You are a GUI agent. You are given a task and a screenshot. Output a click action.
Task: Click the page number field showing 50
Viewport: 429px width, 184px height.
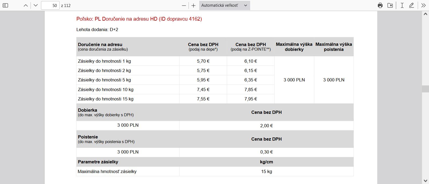50,5
